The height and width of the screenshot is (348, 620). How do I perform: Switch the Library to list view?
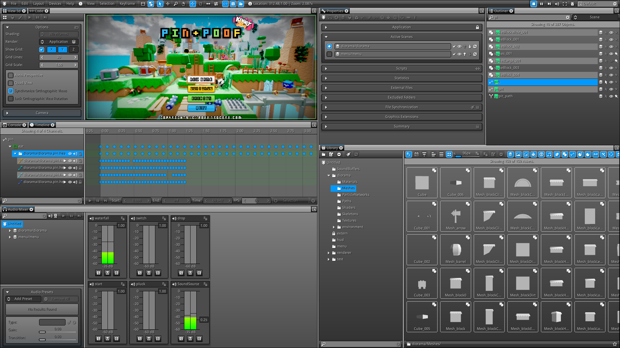click(x=442, y=154)
